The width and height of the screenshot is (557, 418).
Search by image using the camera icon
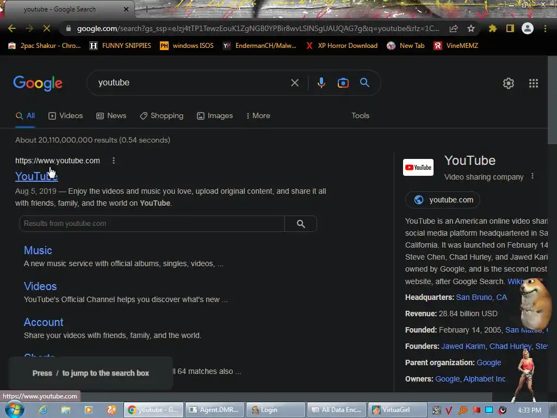point(343,83)
